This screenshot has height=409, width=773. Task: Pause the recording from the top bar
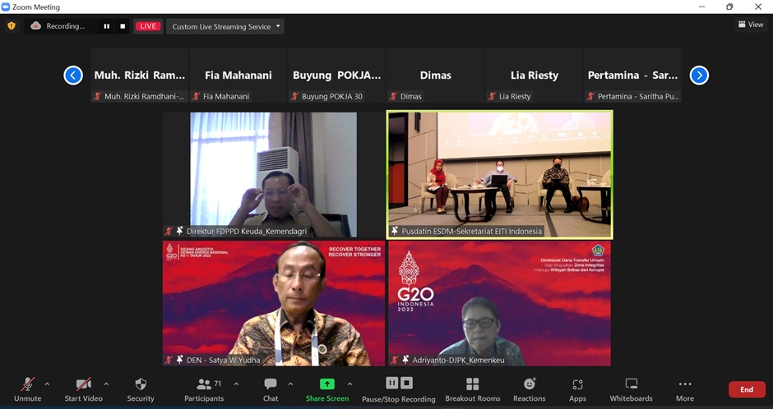[106, 26]
